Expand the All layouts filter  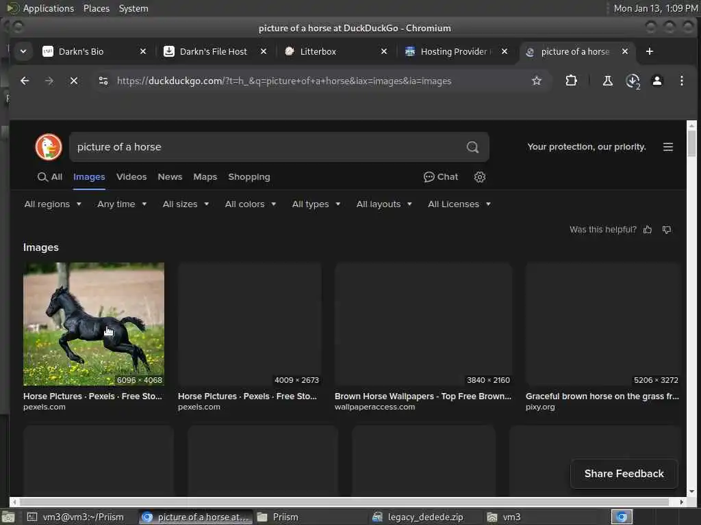click(x=384, y=204)
